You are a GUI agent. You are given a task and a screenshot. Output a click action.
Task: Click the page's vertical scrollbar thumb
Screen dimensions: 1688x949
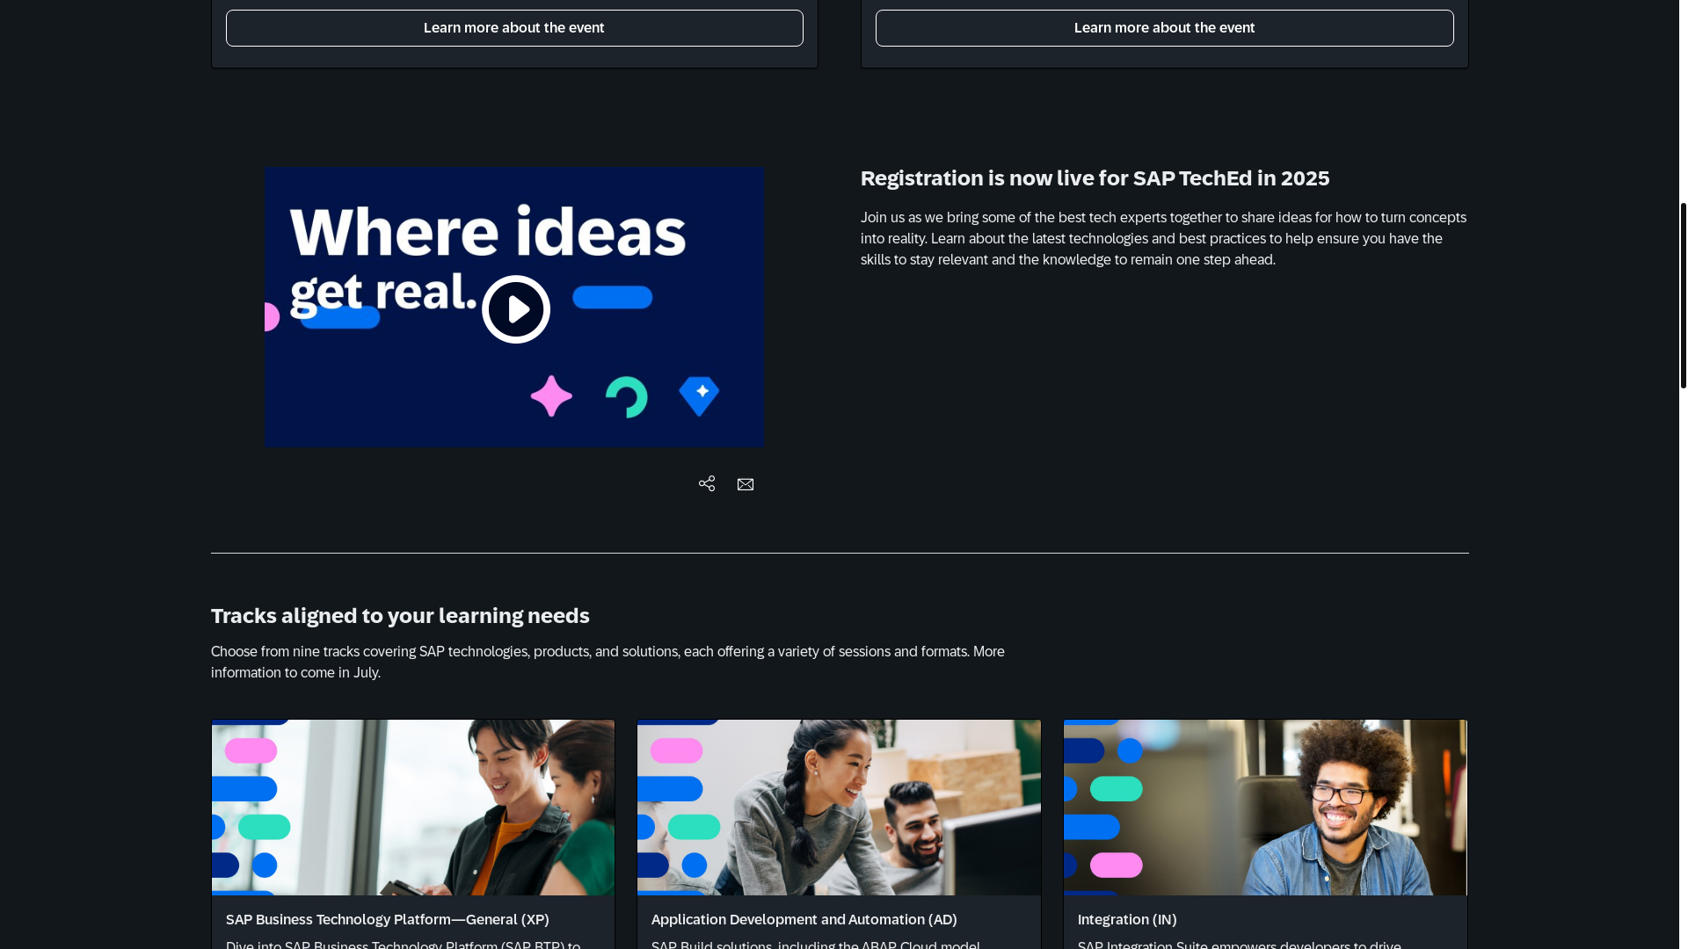(x=1684, y=295)
